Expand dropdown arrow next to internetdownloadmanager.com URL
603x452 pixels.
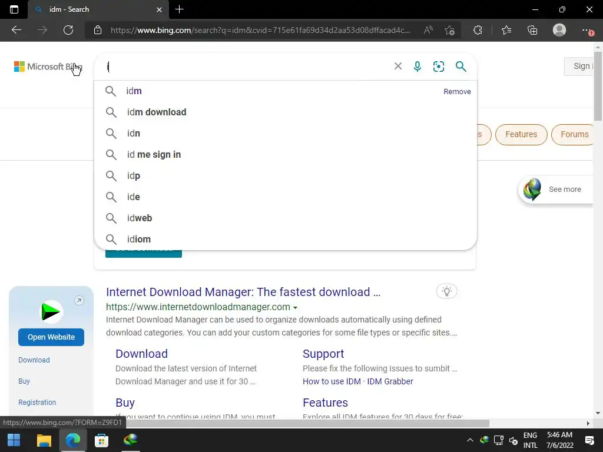point(296,307)
